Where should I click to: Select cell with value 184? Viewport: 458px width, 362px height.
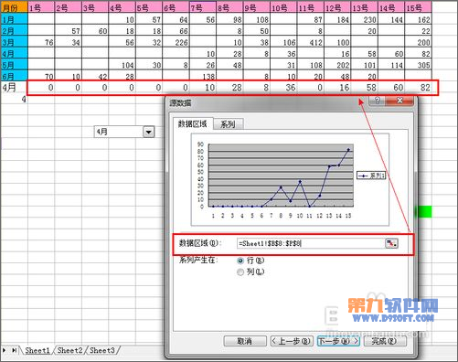pos(337,19)
